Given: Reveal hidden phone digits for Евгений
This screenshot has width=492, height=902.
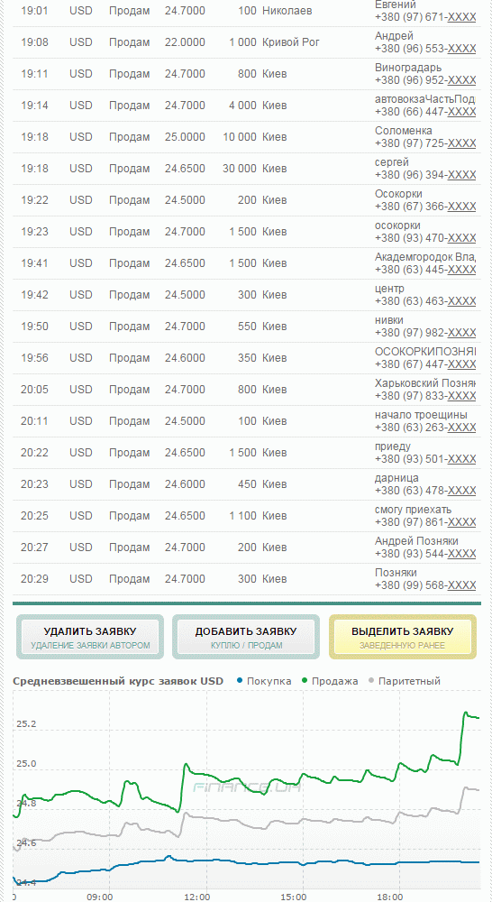Looking at the screenshot, I should (461, 18).
